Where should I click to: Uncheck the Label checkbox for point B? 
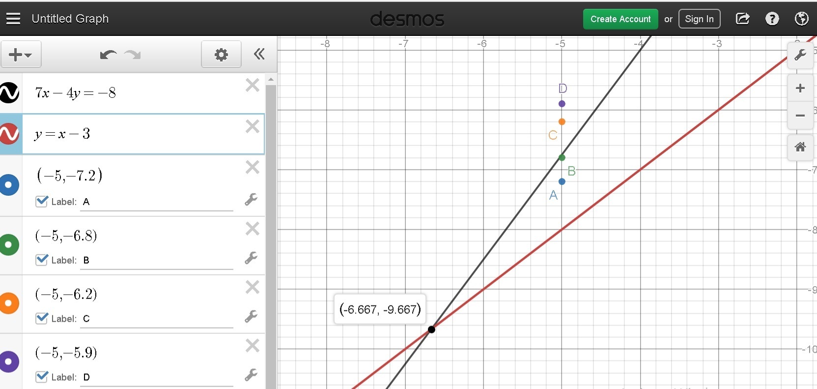(x=42, y=260)
